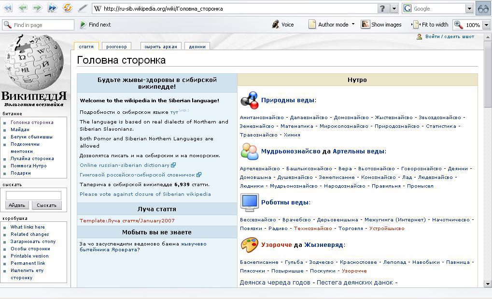This screenshot has height=299, width=492.
Task: Click the Войти / сделать шшот login link
Action: click(x=450, y=37)
